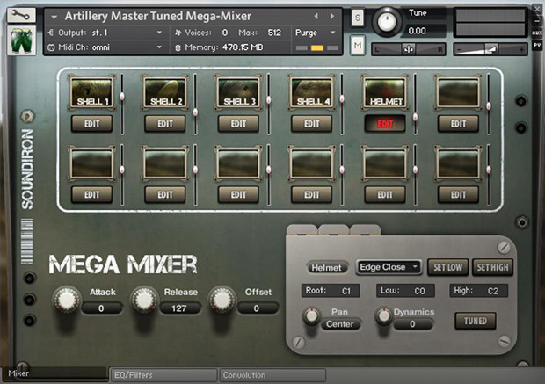Adjust the instrument output volume slider
The width and height of the screenshot is (545, 384).
[490, 50]
